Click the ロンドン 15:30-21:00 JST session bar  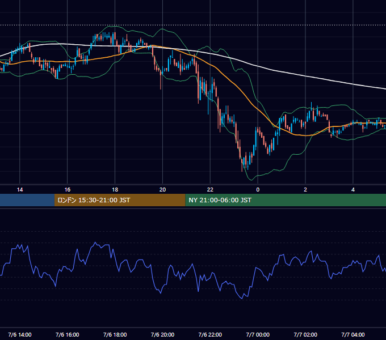tap(120, 200)
